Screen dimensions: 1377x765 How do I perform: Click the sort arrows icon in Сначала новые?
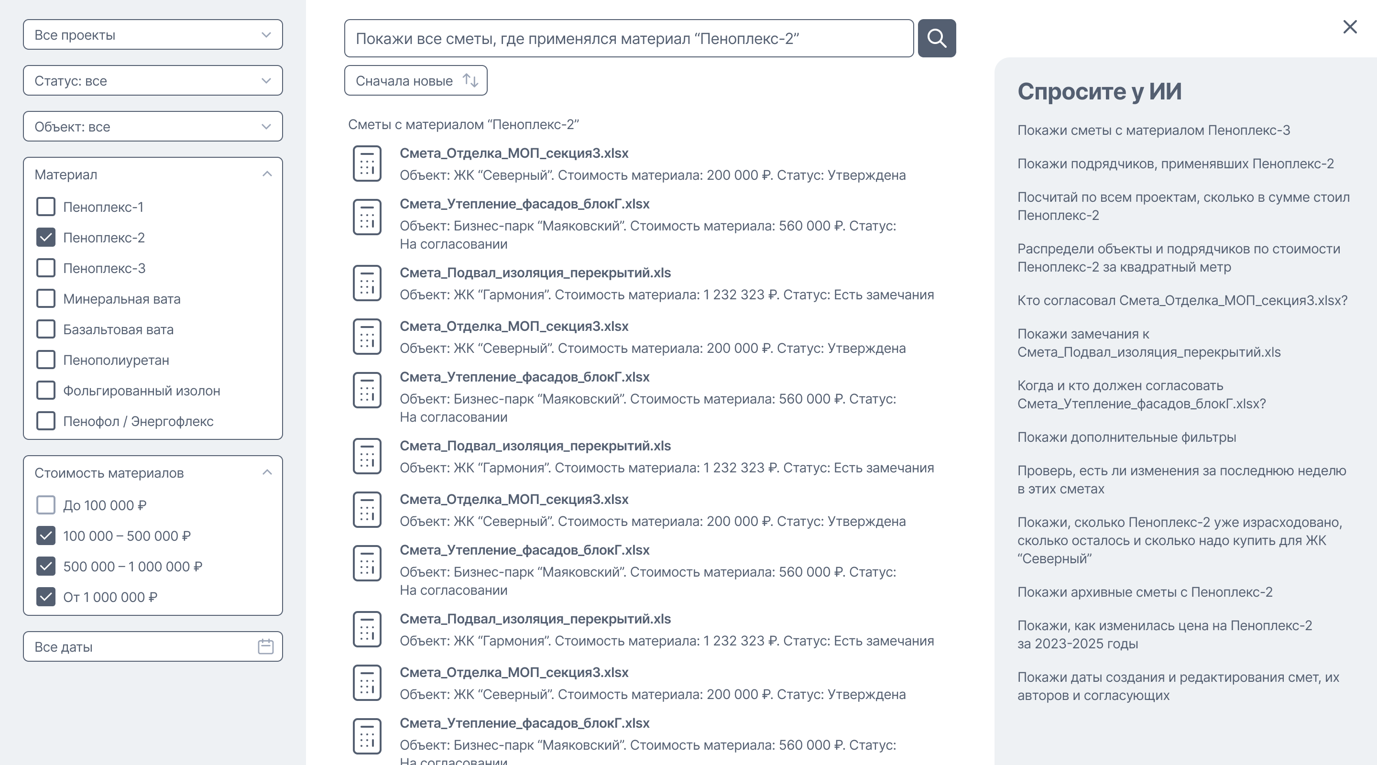point(470,80)
